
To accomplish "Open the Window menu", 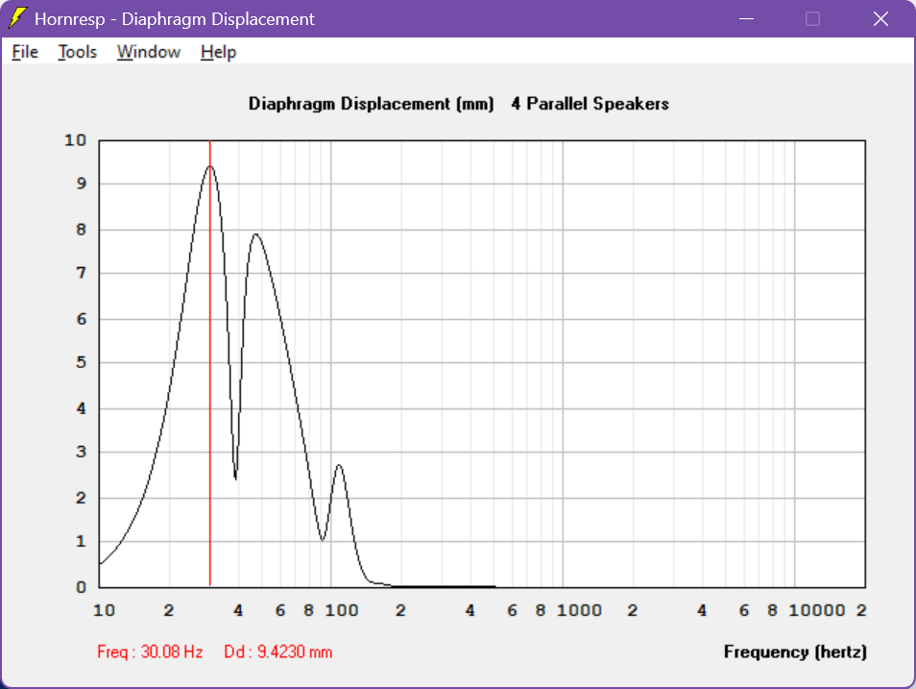I will click(x=149, y=52).
